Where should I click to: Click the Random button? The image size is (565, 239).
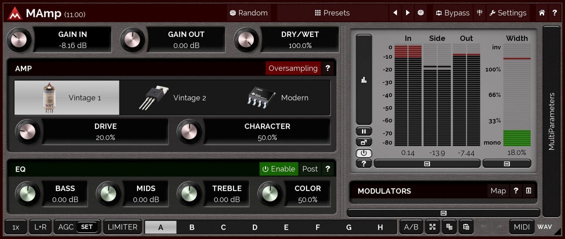(x=249, y=13)
